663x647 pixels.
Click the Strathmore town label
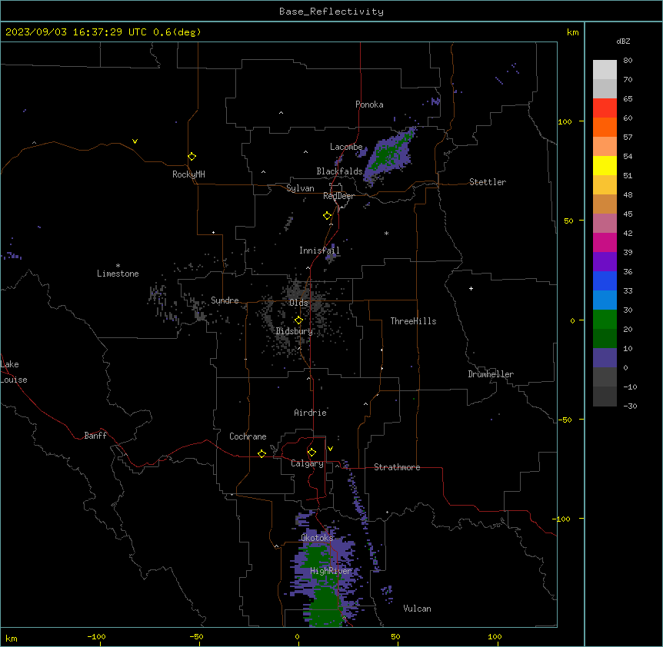pos(397,467)
